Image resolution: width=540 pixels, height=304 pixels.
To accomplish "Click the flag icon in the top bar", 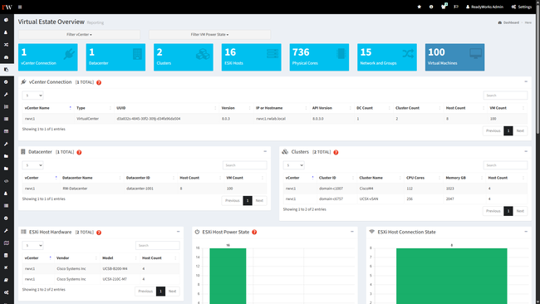I will 456,7.
